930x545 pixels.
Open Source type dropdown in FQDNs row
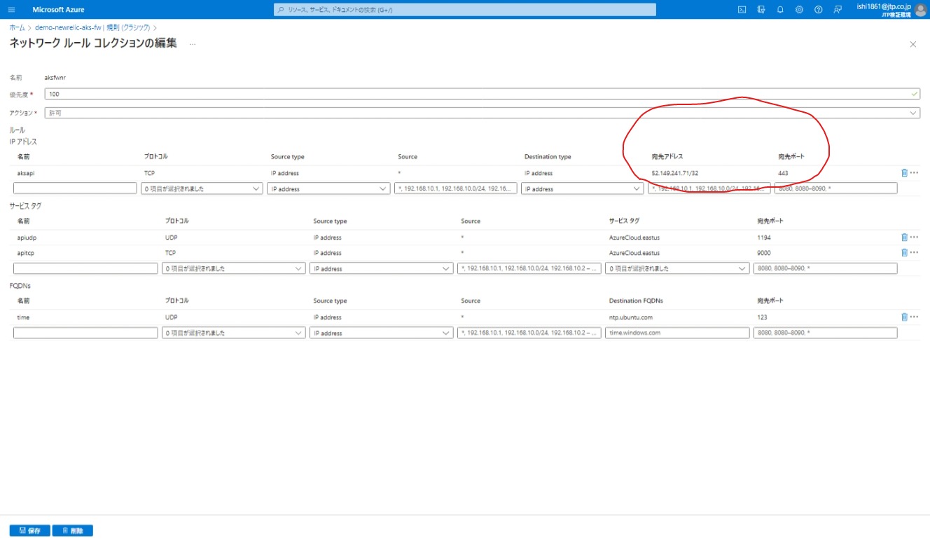(382, 333)
